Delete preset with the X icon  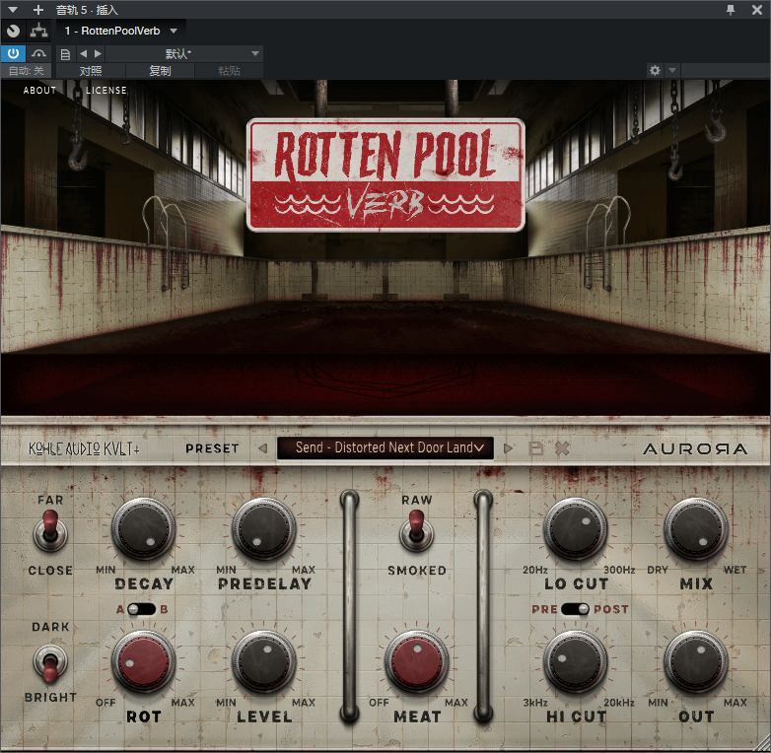point(562,448)
